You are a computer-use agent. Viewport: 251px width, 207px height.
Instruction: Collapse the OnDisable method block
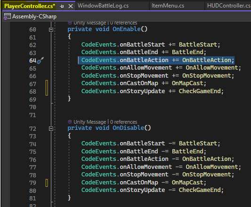pos(51,128)
